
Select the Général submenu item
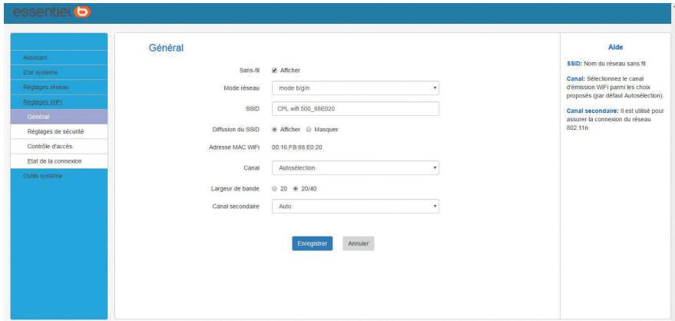click(38, 117)
